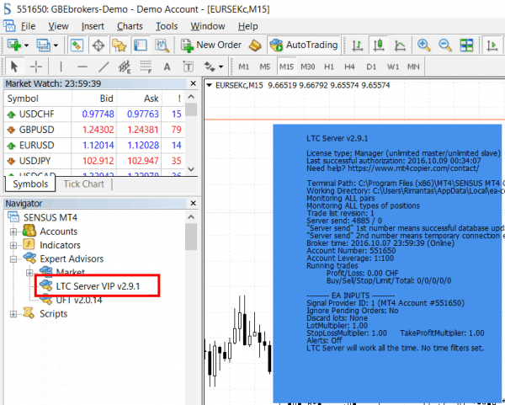This screenshot has height=405, width=505.
Task: Select the Text Label tool
Action: click(188, 67)
